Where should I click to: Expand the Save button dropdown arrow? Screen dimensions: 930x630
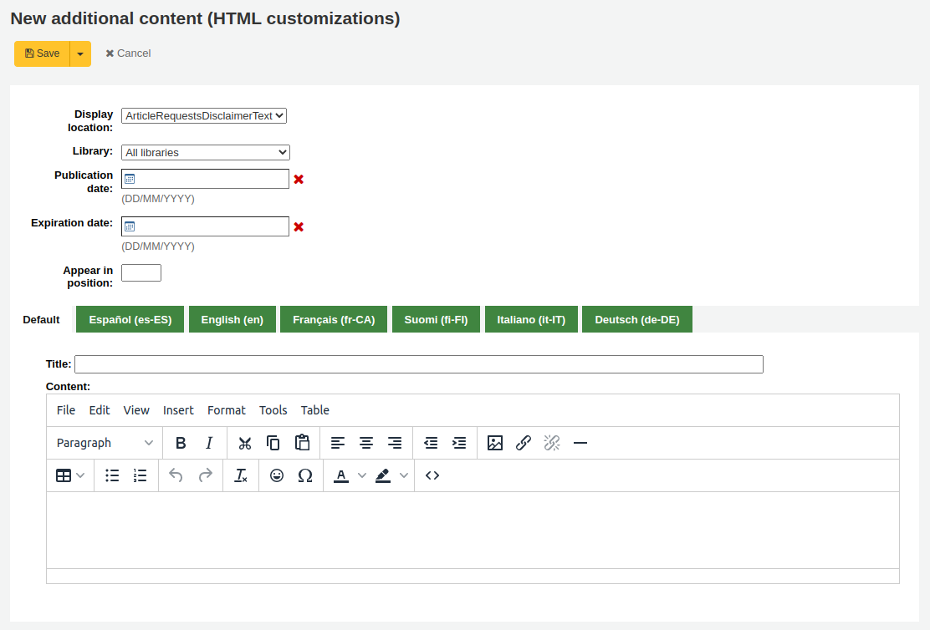coord(80,54)
